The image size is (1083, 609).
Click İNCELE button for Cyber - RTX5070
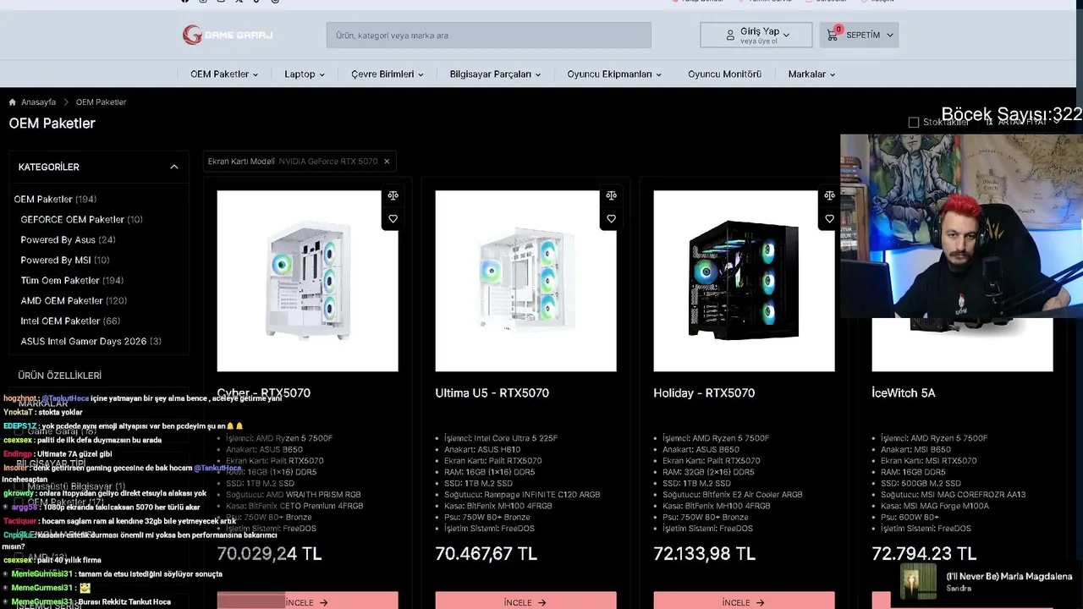(307, 601)
